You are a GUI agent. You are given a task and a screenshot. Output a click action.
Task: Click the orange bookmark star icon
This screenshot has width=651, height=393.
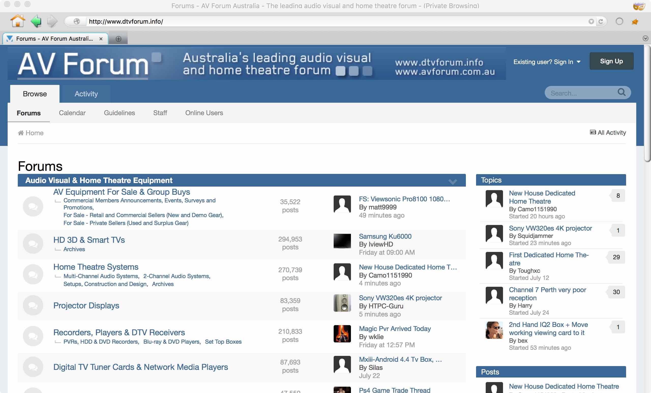coord(635,21)
